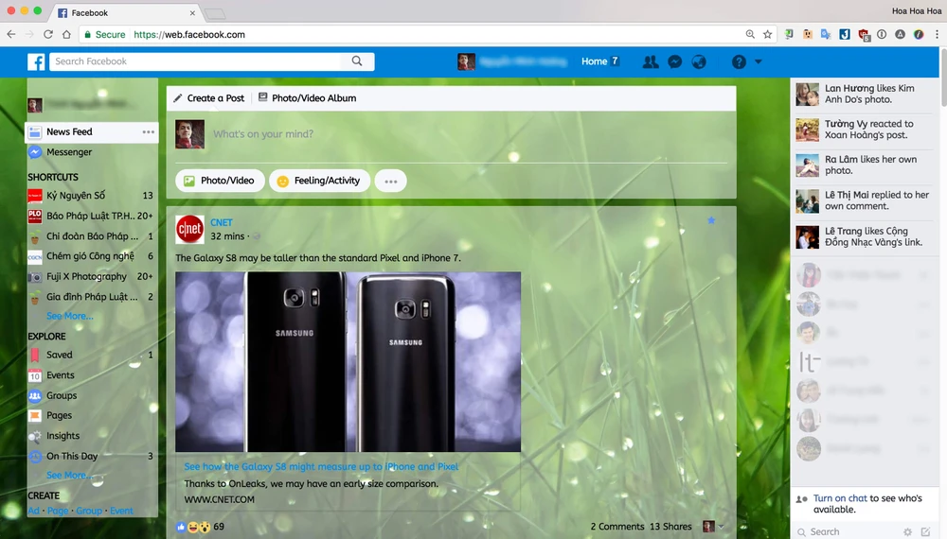Screen dimensions: 947x539
Task: Open the Galaxy S8 article link
Action: 321,466
